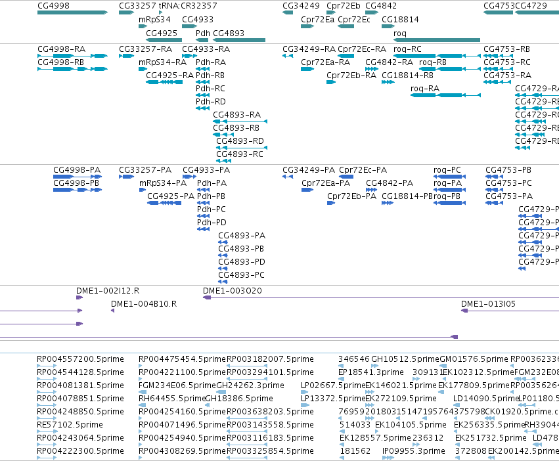Open the DME1-003O20 clone label
The height and width of the screenshot is (461, 559).
pos(233,290)
